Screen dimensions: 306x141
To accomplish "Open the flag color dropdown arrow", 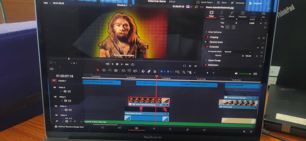I will (x=165, y=72).
